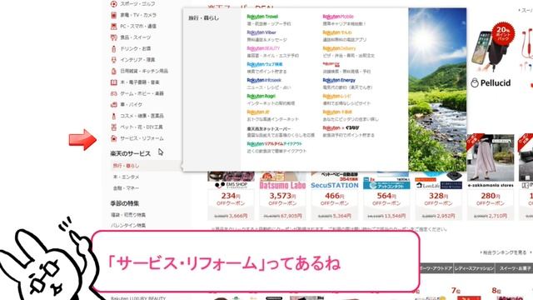Screen dimensions: 533x300
Task: Open the サービス・リフォーム category text link
Action: tap(142, 138)
